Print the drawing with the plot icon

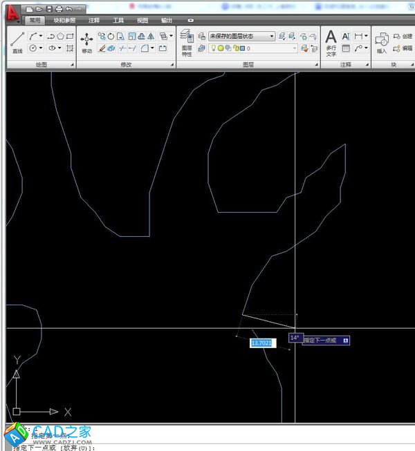pyautogui.click(x=59, y=9)
